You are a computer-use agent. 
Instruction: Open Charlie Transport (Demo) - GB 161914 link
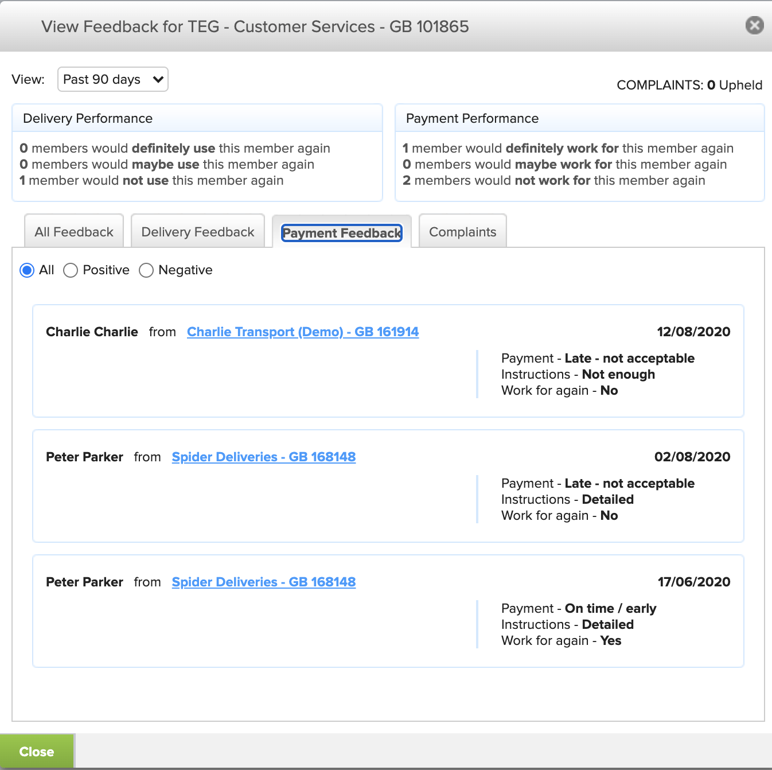pyautogui.click(x=303, y=332)
